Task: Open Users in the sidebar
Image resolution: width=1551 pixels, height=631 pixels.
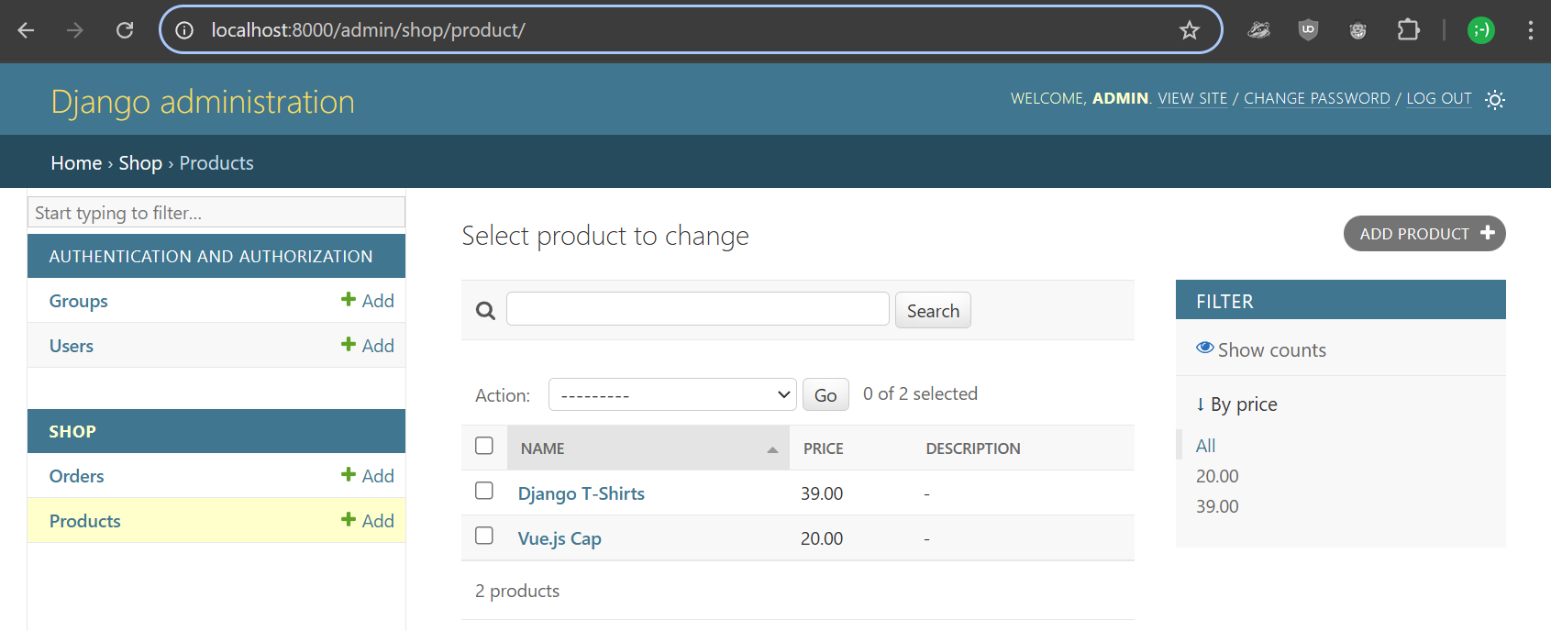Action: (x=72, y=346)
